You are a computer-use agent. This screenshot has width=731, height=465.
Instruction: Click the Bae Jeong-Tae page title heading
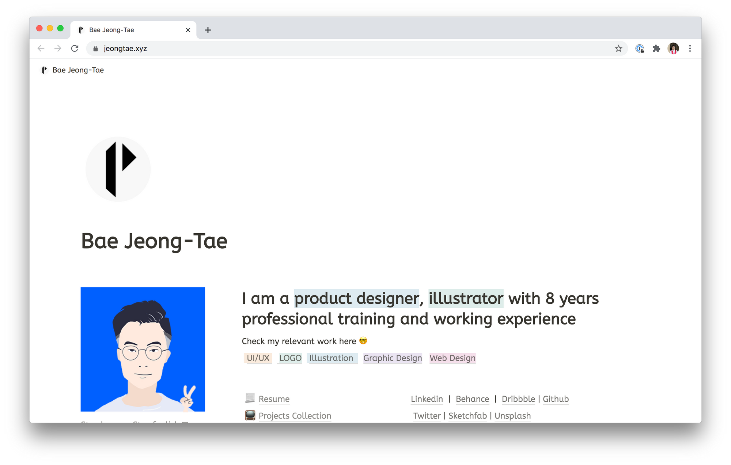pyautogui.click(x=154, y=241)
